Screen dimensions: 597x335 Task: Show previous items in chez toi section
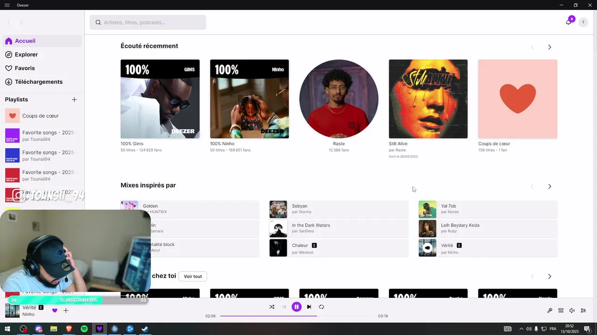[532, 276]
